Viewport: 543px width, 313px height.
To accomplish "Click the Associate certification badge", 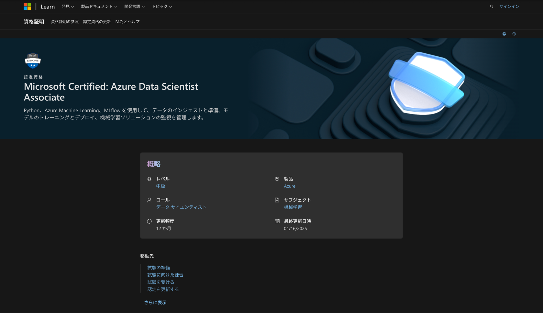I will click(x=33, y=61).
